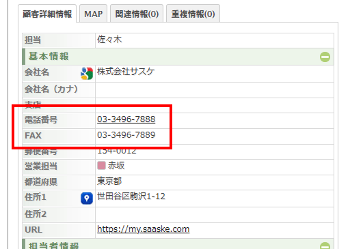Open the https://my.saaske.com URL link

coord(144,229)
